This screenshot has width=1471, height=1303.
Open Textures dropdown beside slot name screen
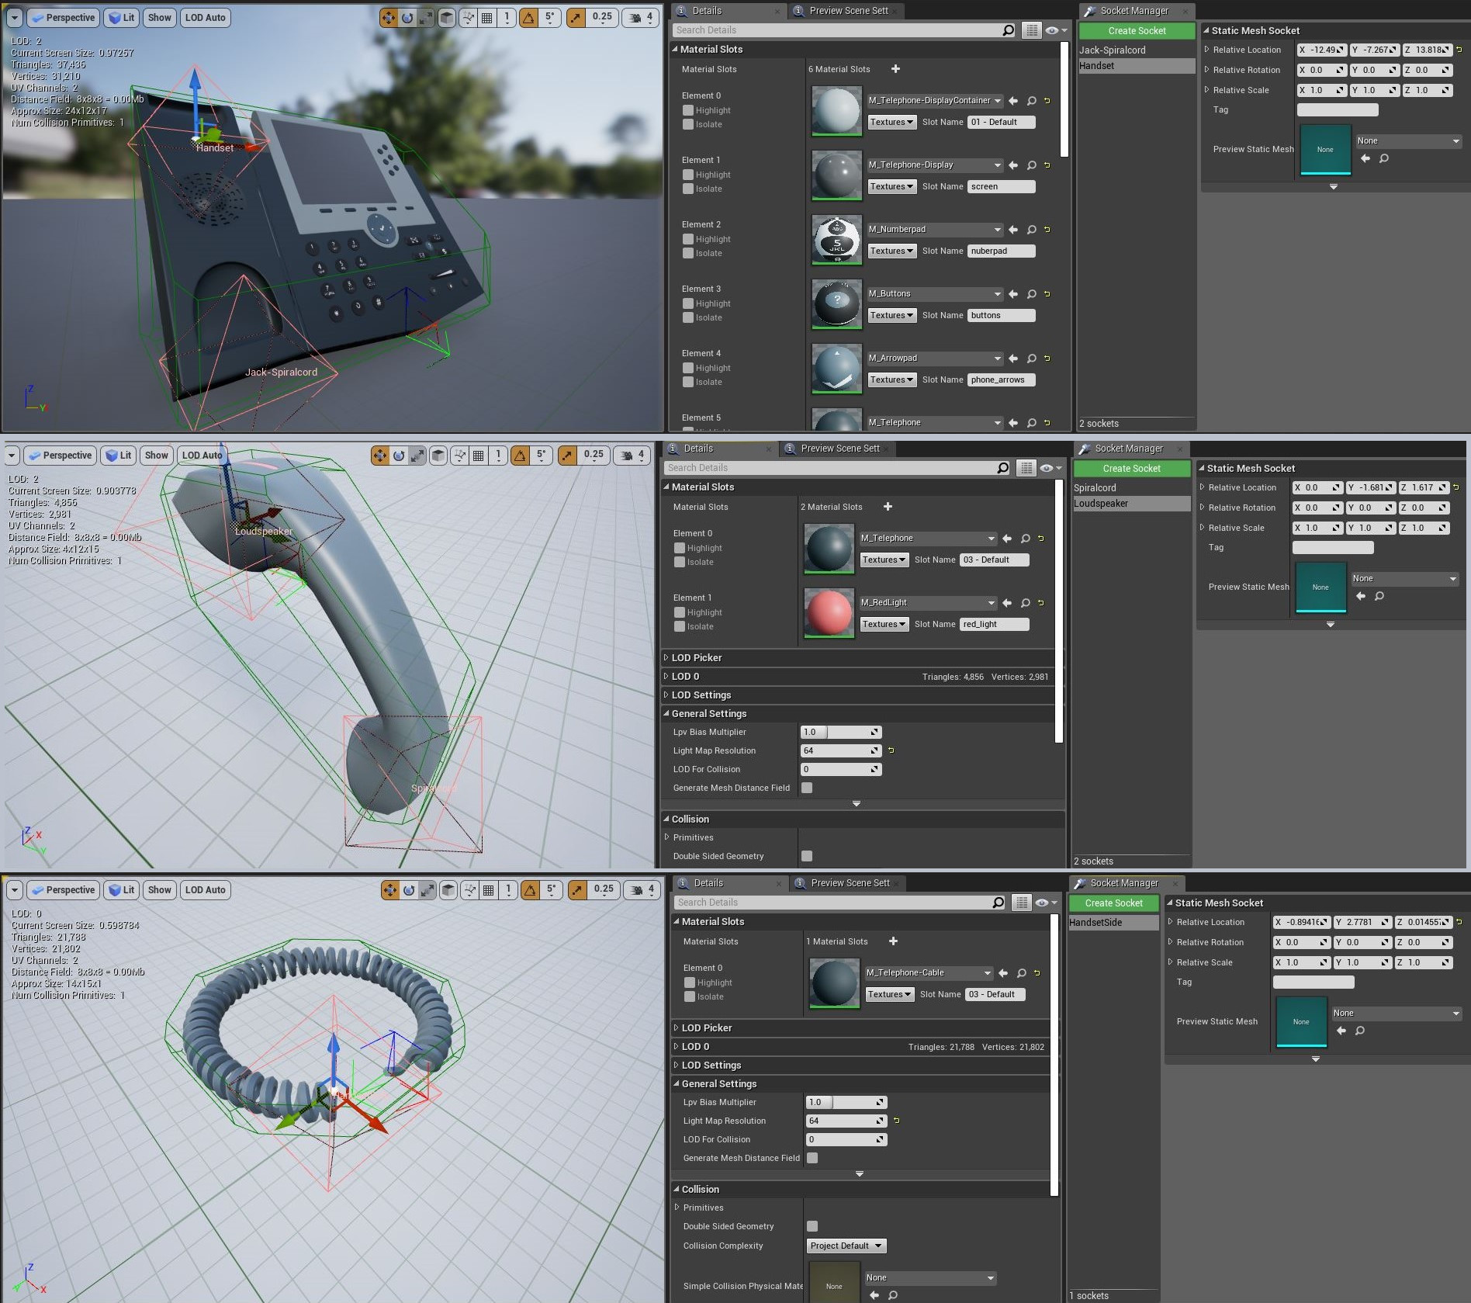pyautogui.click(x=891, y=186)
